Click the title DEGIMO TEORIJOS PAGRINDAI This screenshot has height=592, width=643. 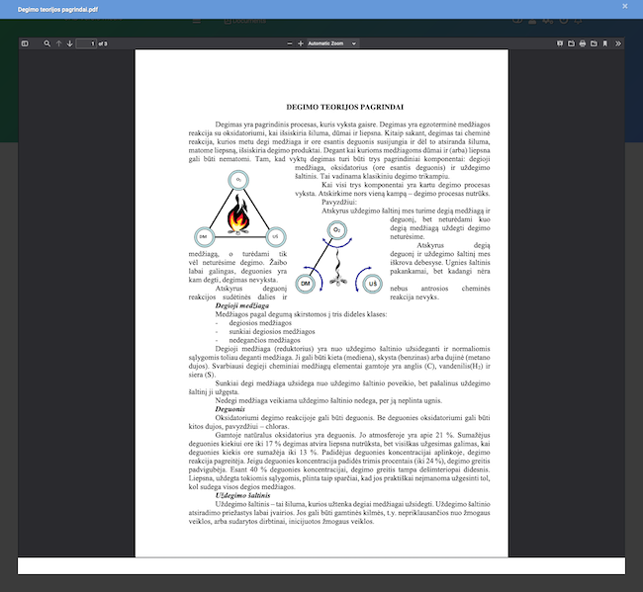tap(345, 107)
